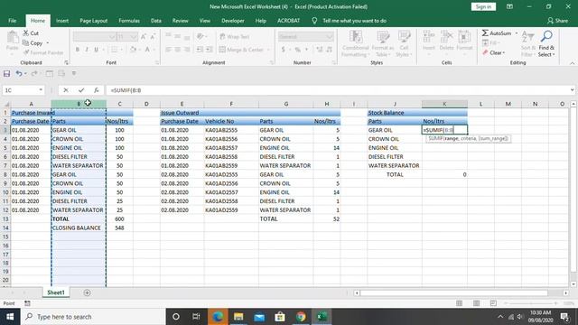Screen dimensions: 578x325
Task: Cancel formula entry with the X icon
Action: click(x=66, y=90)
